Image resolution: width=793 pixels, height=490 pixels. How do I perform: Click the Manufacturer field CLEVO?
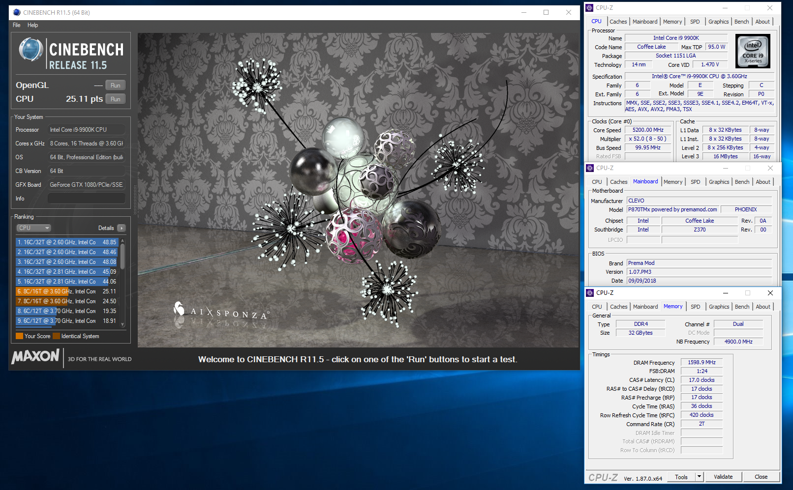699,201
